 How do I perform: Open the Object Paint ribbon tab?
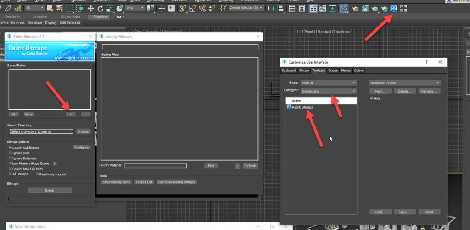70,17
